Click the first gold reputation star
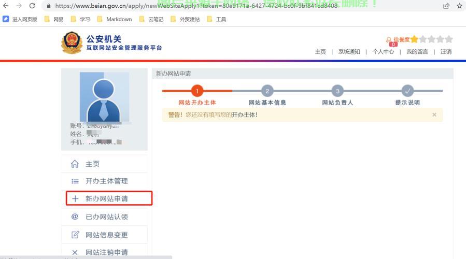 tap(414, 39)
